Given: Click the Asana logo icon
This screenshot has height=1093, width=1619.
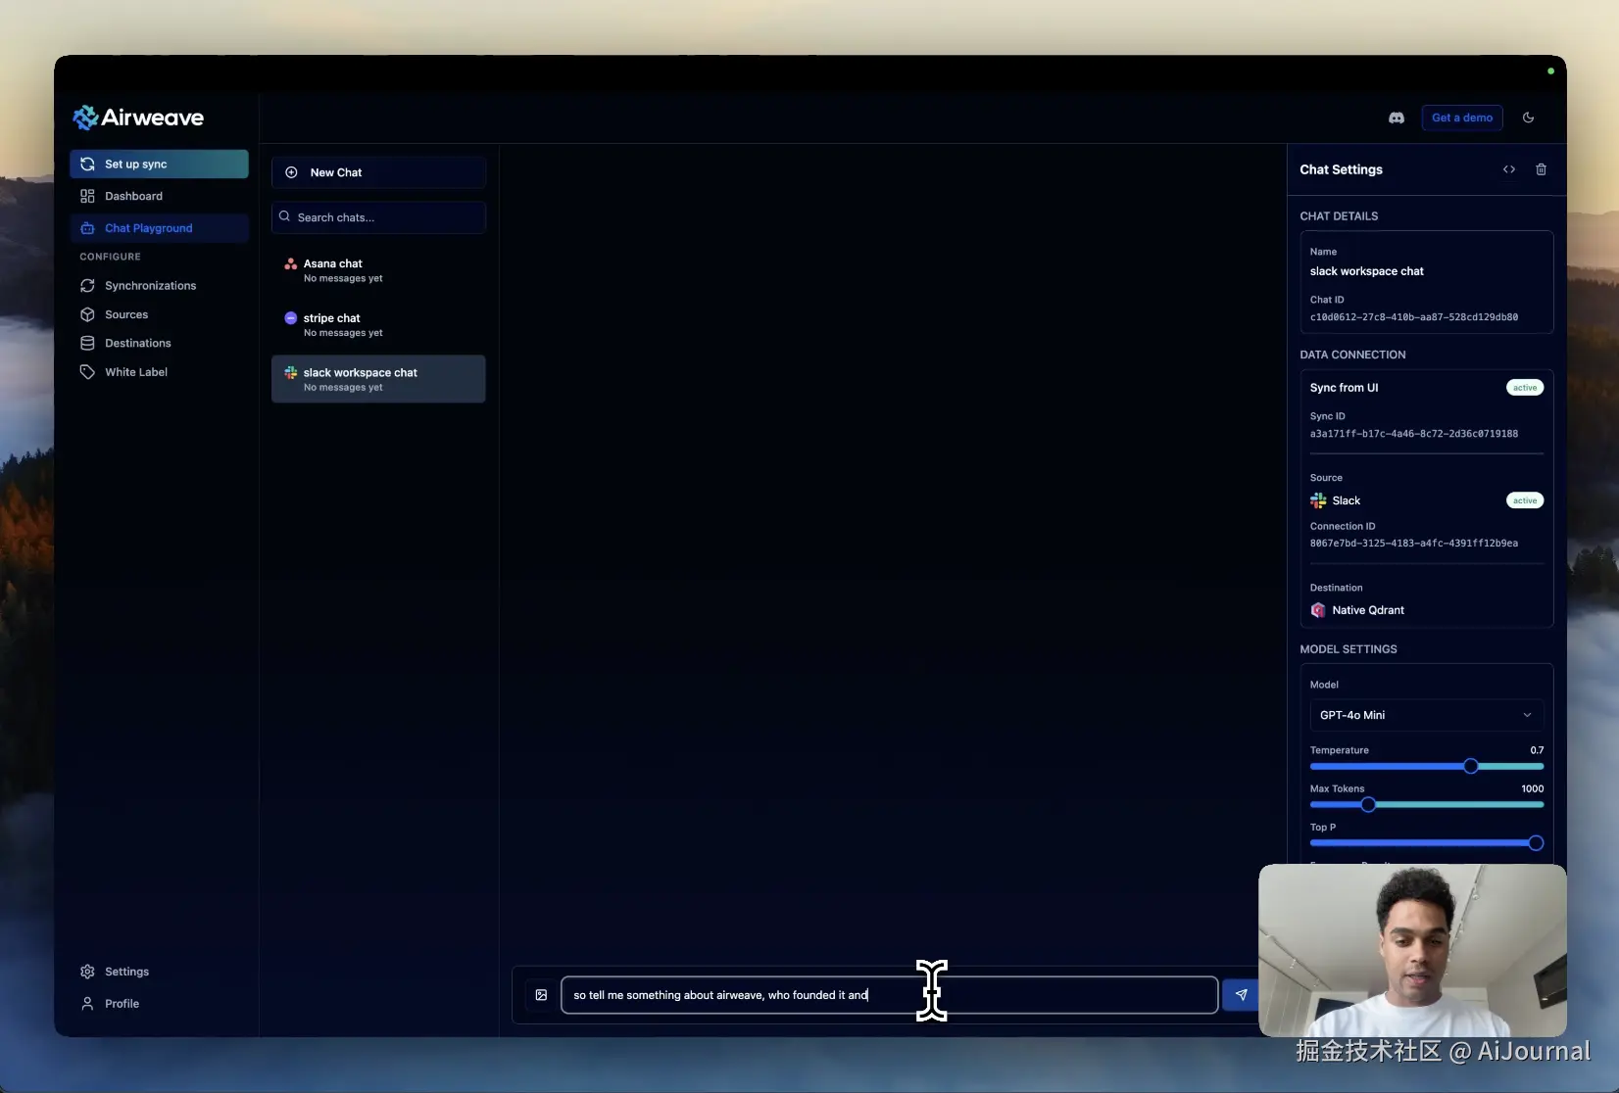Looking at the screenshot, I should pos(291,263).
